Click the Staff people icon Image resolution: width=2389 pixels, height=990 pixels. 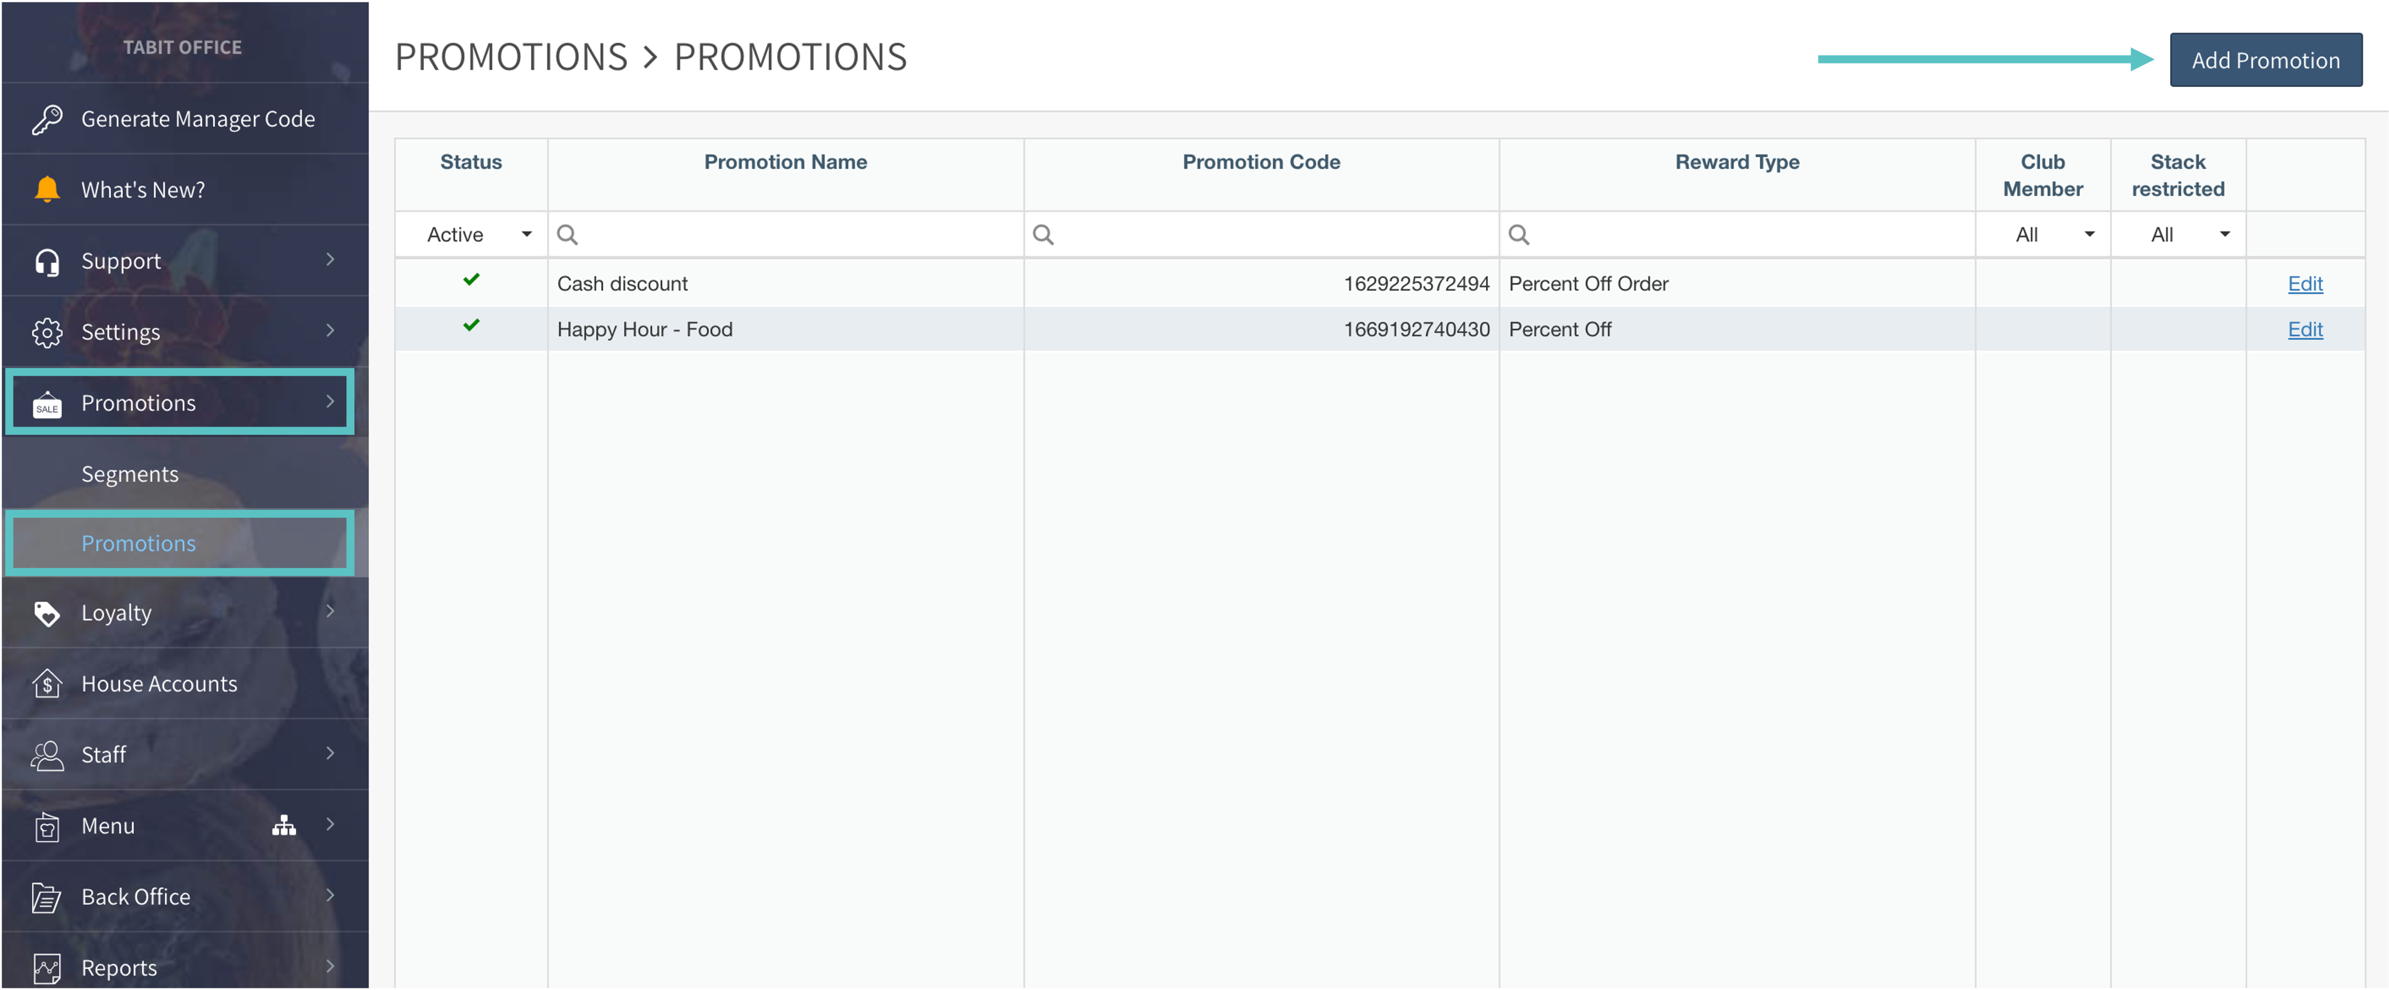click(x=46, y=755)
